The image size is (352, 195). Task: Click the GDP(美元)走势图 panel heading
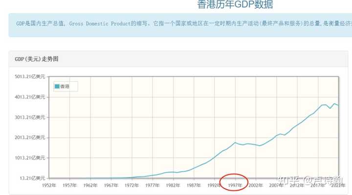point(37,59)
